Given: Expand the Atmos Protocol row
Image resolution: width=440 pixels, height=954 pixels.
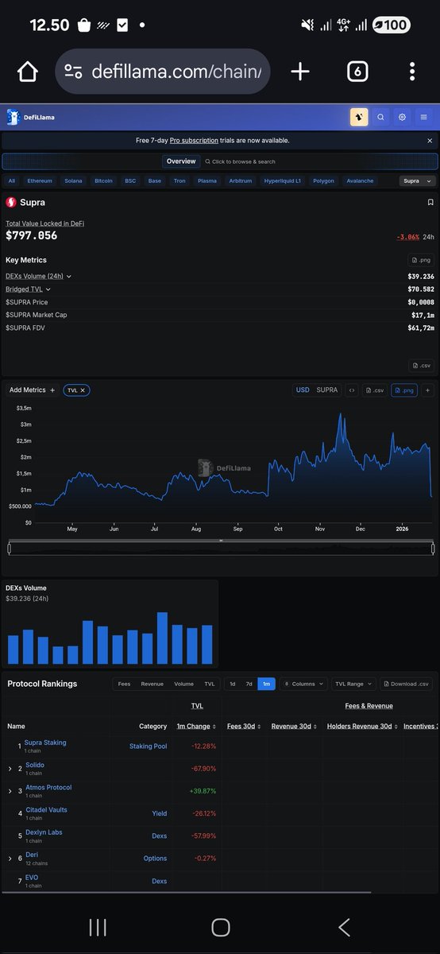Looking at the screenshot, I should click(10, 791).
